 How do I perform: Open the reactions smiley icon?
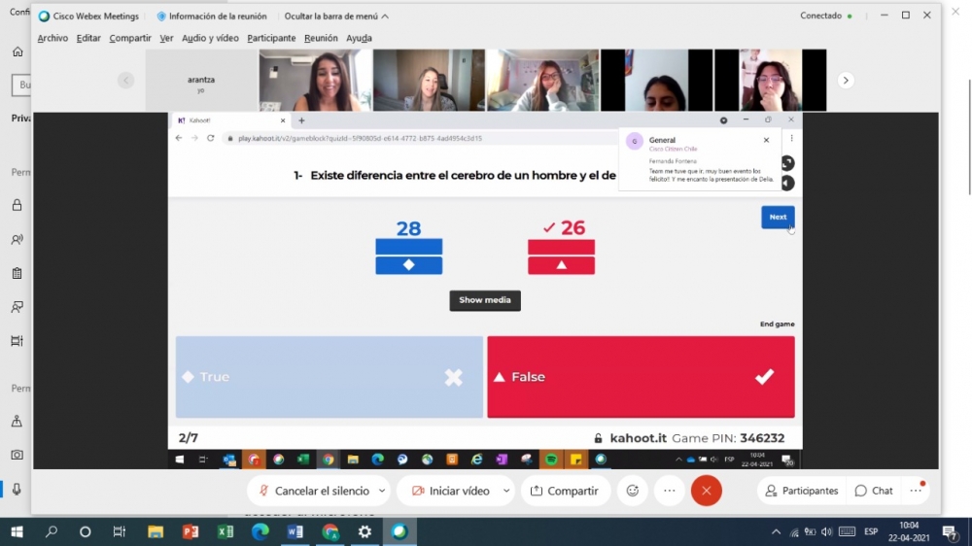point(633,491)
